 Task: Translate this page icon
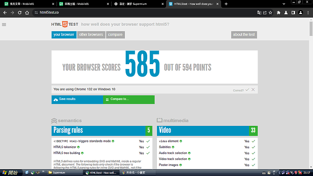pyautogui.click(x=259, y=12)
